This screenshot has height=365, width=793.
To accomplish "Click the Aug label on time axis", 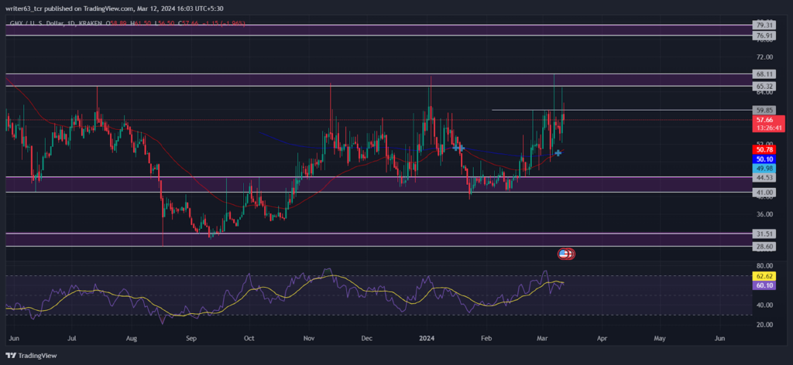I will point(132,338).
